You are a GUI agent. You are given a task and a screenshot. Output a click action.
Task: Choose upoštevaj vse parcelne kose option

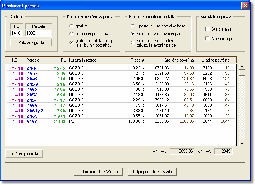(x=133, y=26)
